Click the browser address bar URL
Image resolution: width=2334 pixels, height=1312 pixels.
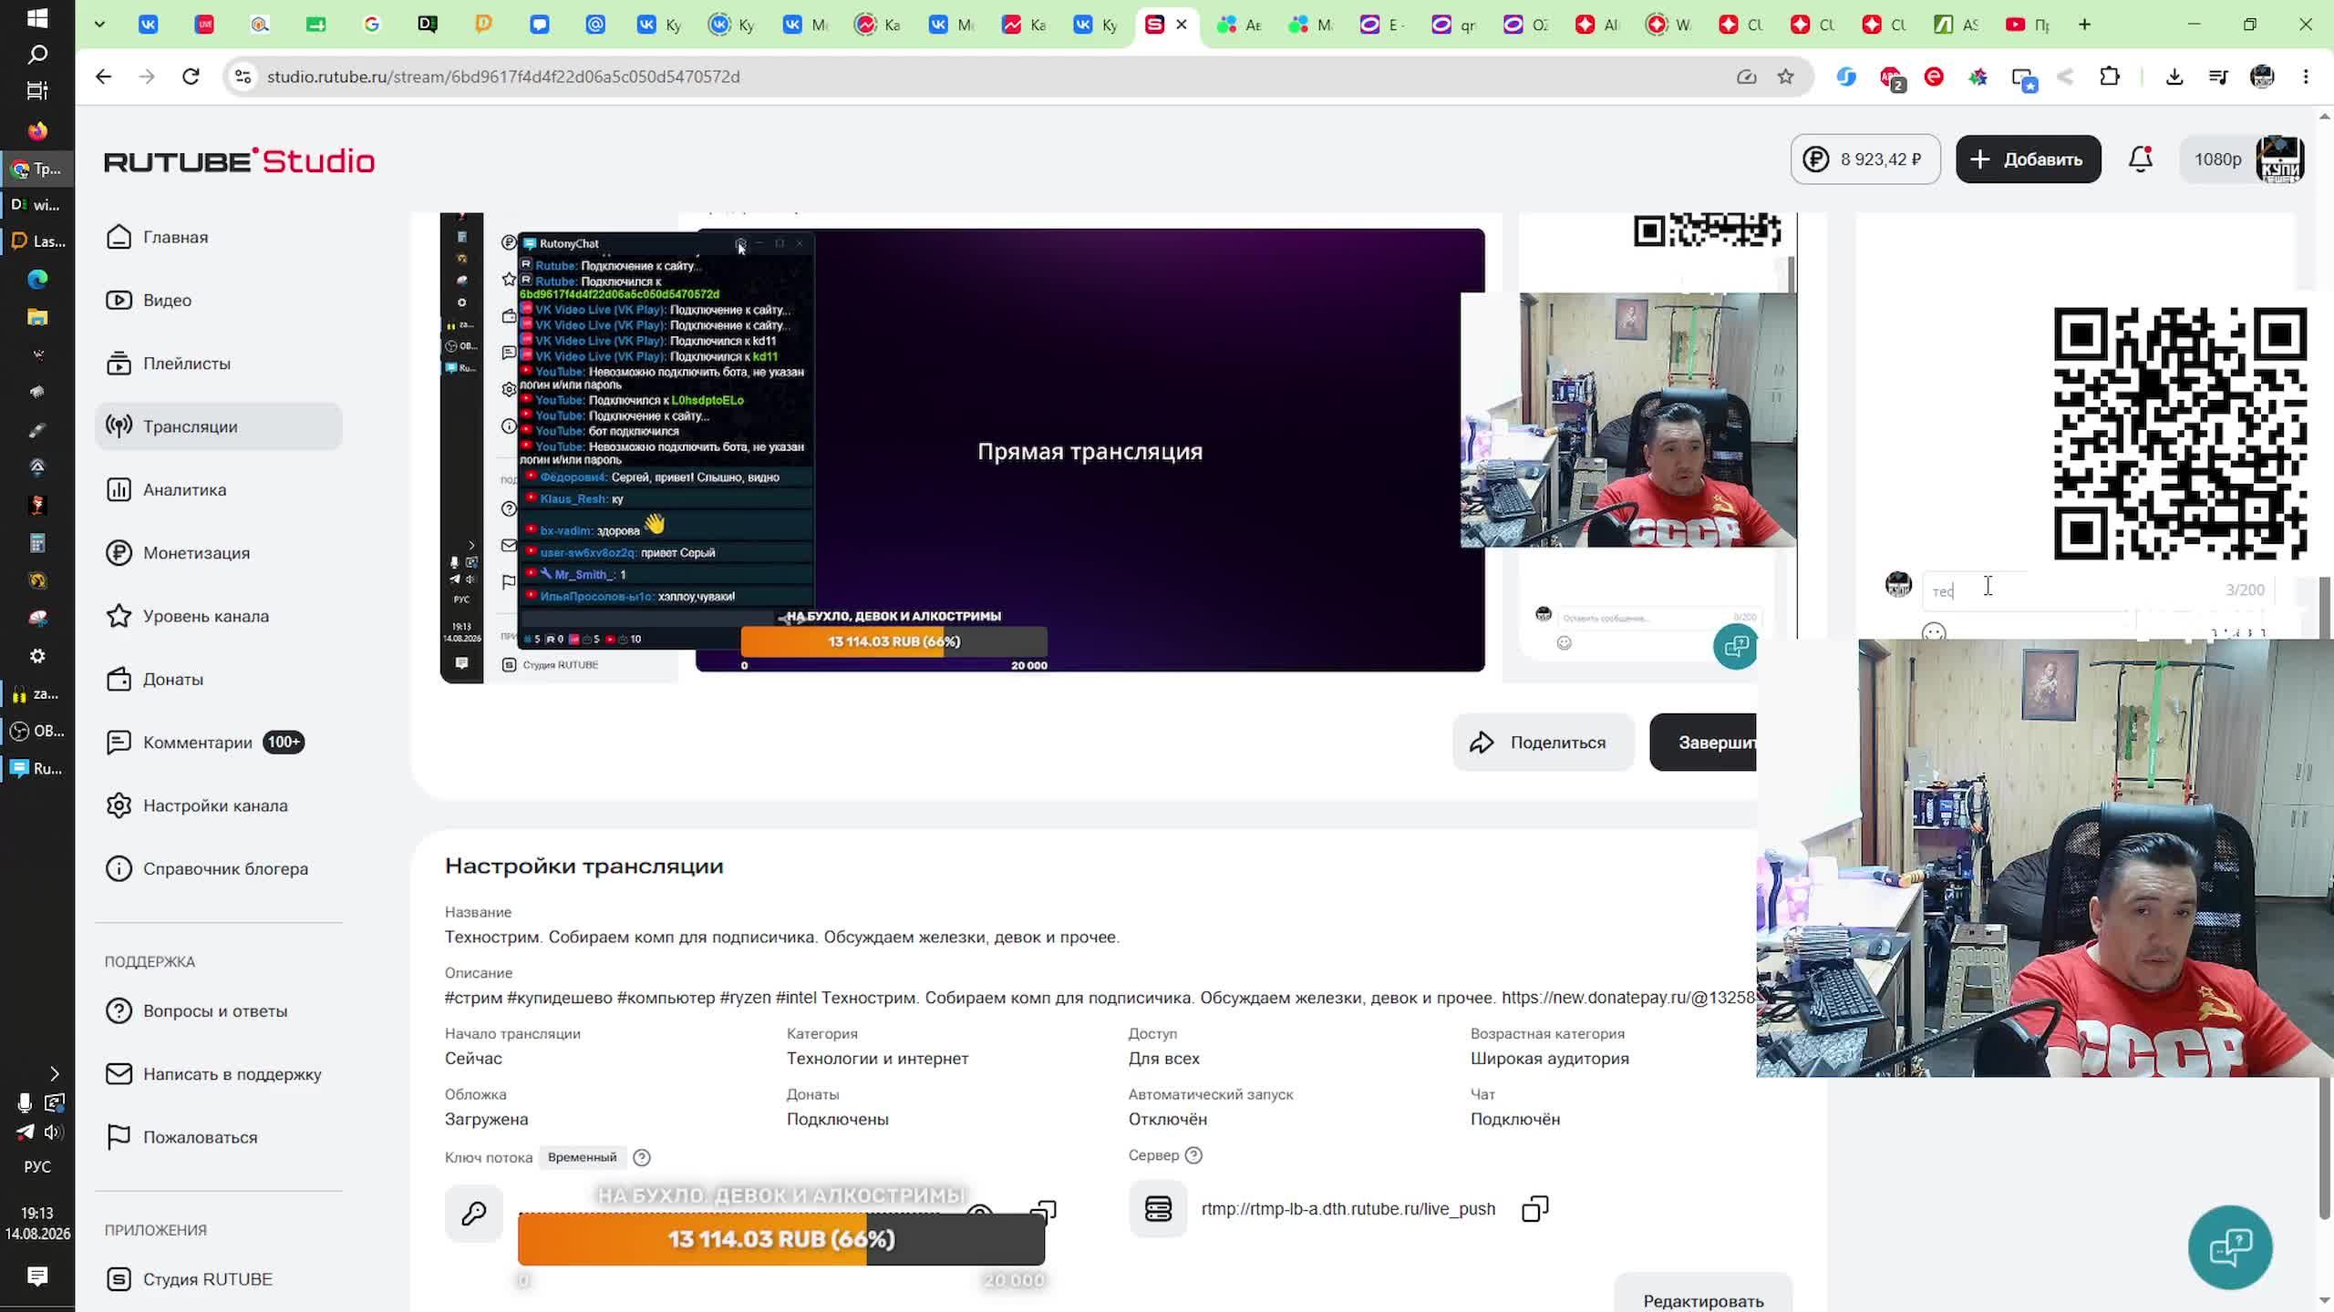tap(503, 77)
